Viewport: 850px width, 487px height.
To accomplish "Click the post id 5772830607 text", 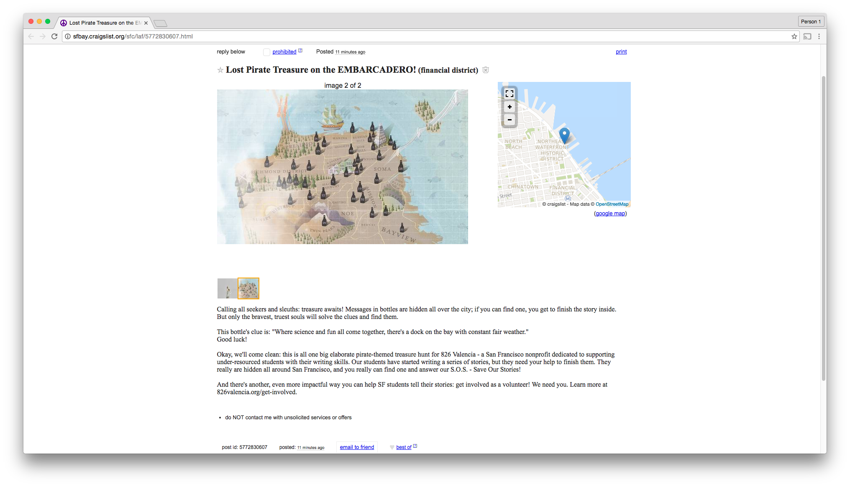I will [244, 447].
